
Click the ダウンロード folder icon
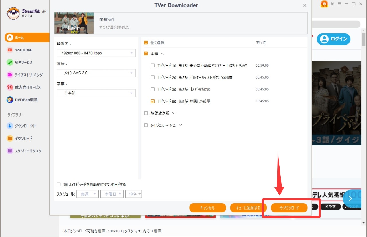coord(10,138)
